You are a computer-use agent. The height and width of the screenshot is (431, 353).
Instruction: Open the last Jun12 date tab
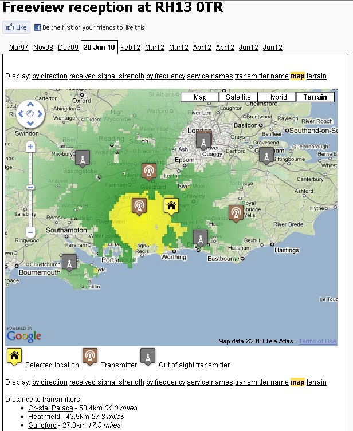[272, 48]
